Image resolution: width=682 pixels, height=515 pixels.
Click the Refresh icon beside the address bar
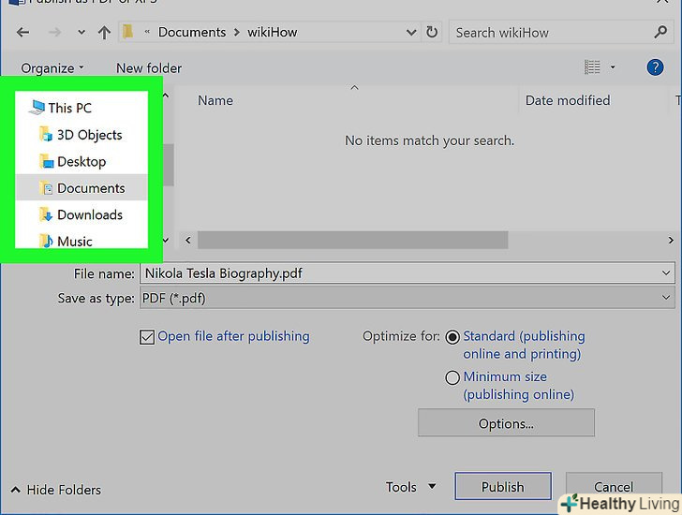click(x=432, y=33)
